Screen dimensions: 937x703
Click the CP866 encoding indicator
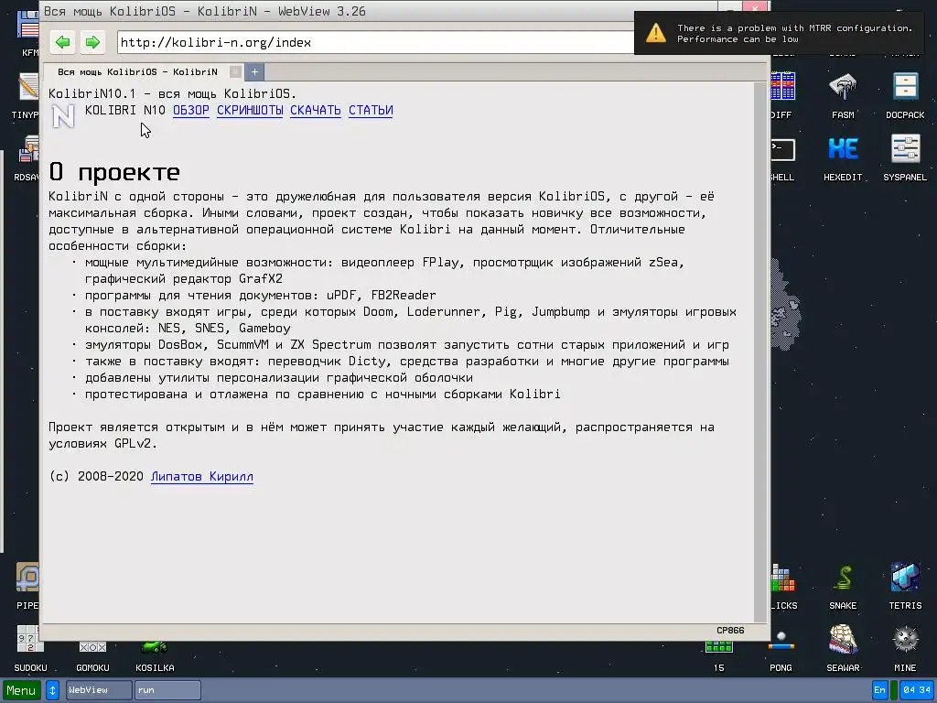730,630
